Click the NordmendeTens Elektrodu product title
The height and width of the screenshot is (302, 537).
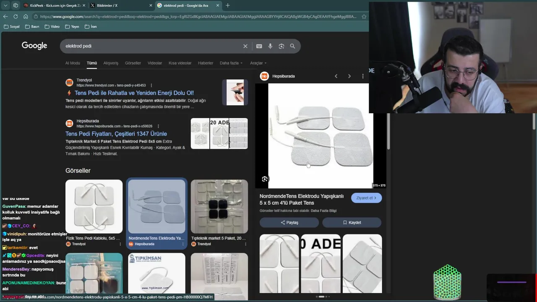(x=302, y=200)
